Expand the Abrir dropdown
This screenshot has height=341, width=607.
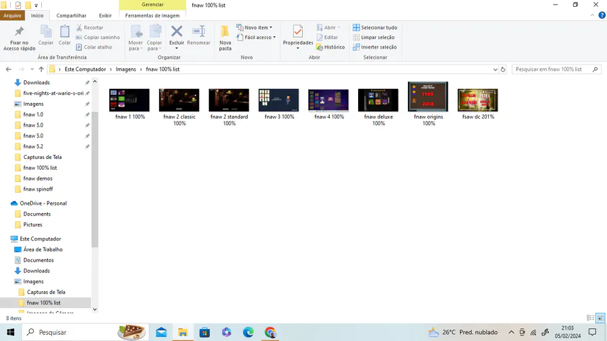[328, 28]
